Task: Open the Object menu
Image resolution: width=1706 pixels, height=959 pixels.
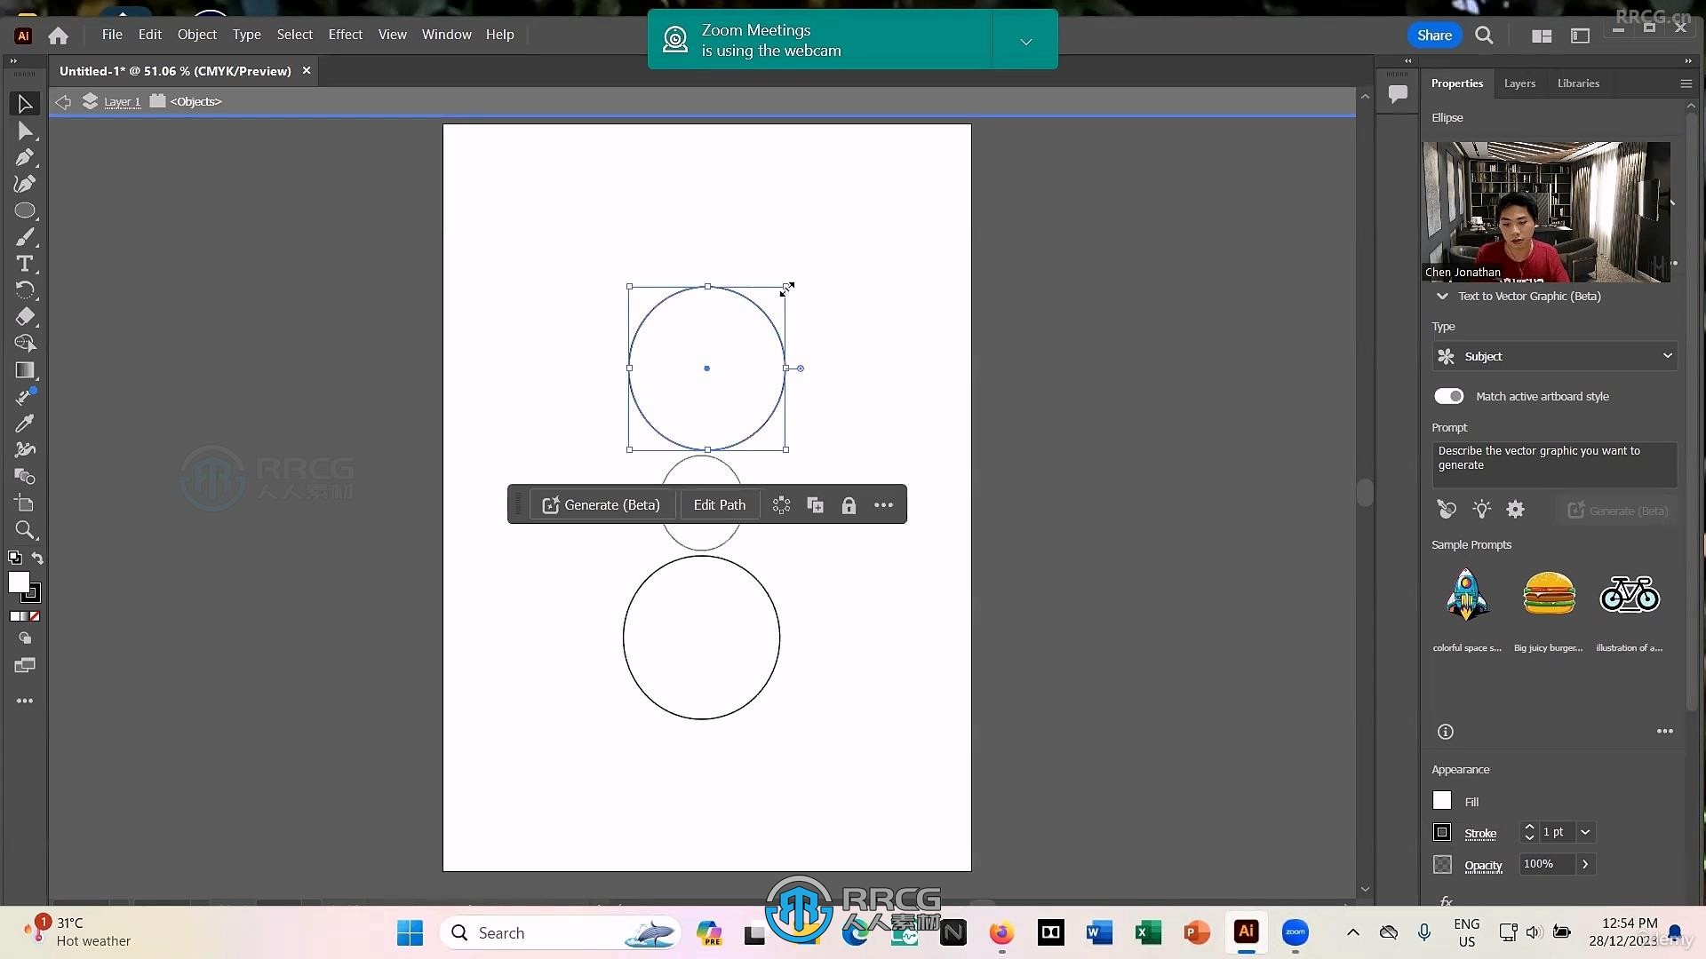Action: (x=197, y=34)
